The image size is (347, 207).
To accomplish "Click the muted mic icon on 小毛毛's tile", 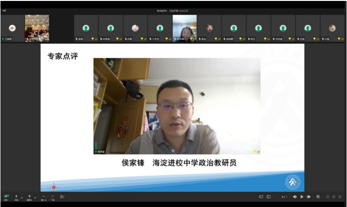I will coord(151,39).
